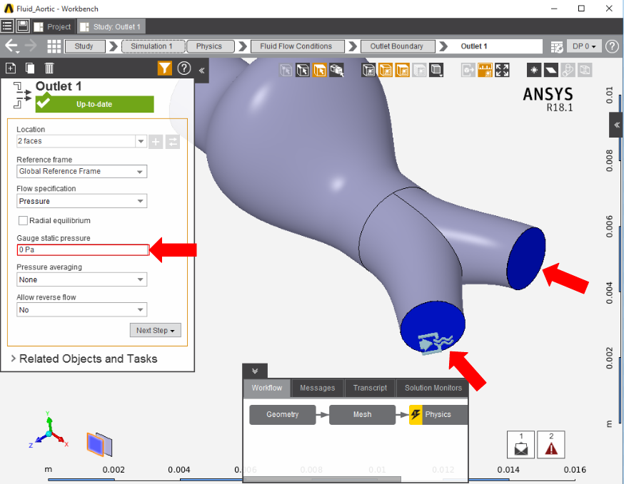Swap the location selection with arrows button
The height and width of the screenshot is (484, 624).
(173, 142)
